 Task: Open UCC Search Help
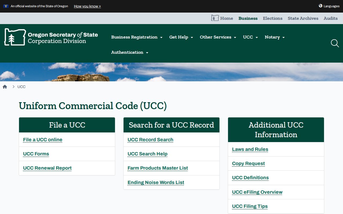click(x=147, y=154)
